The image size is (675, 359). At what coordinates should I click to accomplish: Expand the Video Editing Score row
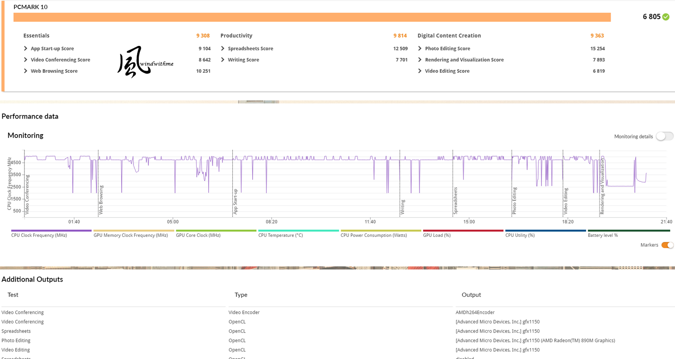[x=420, y=71]
